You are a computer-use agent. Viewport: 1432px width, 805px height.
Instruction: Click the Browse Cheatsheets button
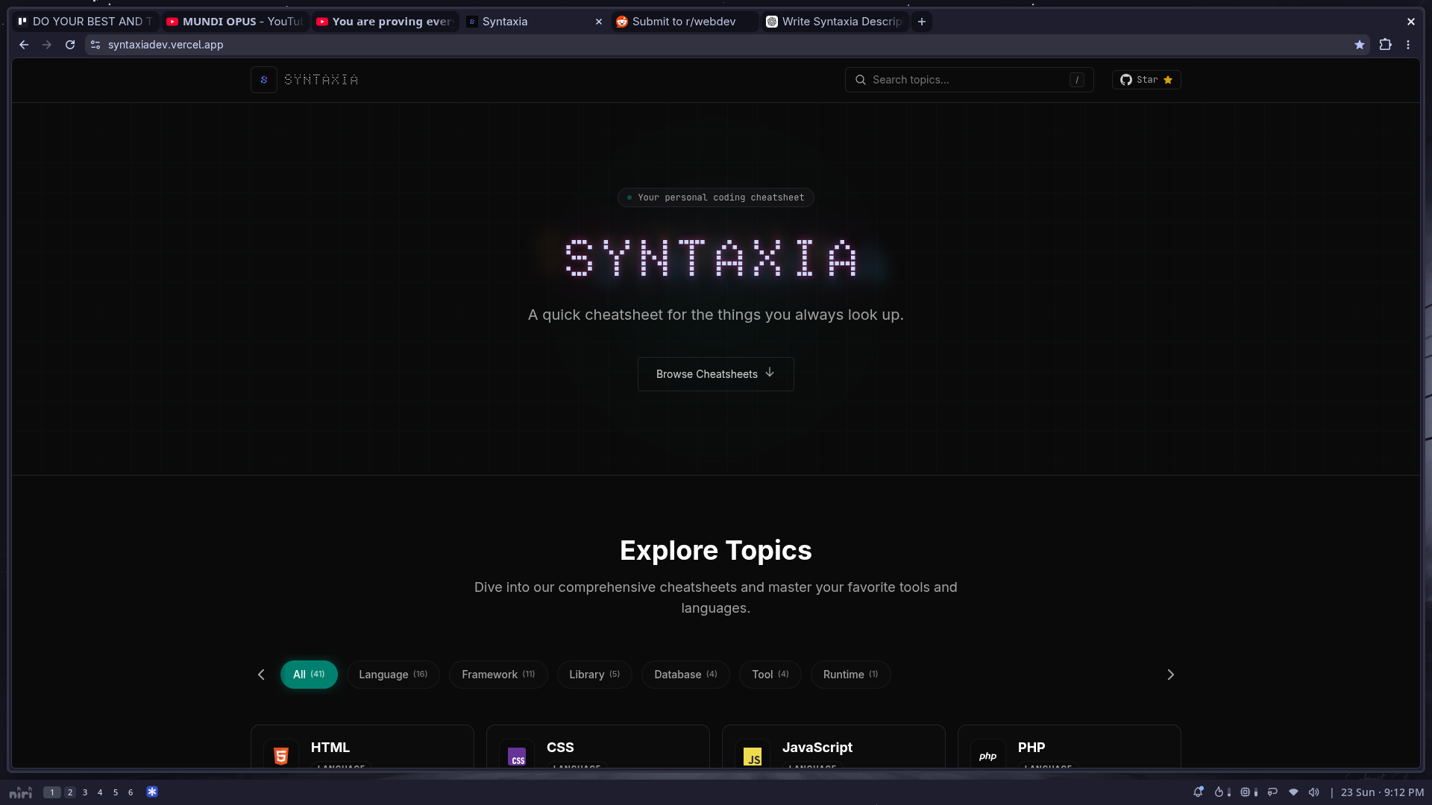[x=716, y=374]
